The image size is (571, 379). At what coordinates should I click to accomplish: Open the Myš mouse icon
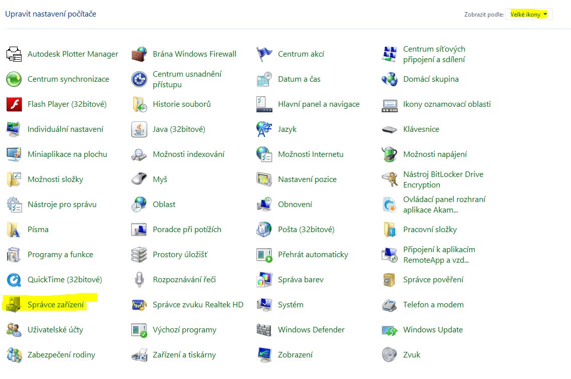coord(139,179)
